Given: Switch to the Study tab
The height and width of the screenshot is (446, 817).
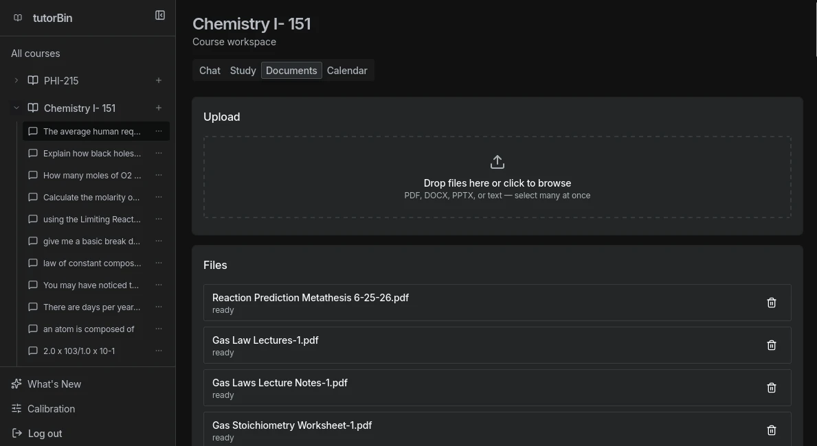Looking at the screenshot, I should point(243,70).
